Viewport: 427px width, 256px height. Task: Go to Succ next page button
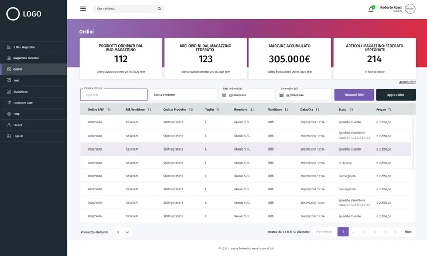coord(408,232)
